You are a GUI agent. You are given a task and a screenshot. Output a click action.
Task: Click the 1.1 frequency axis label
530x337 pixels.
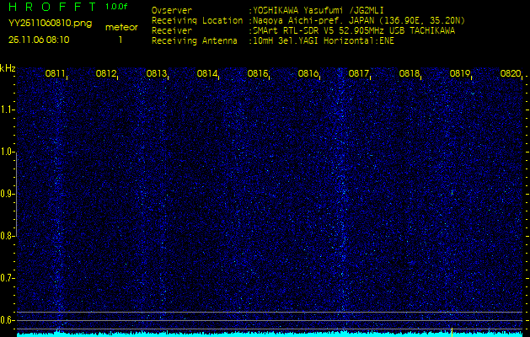(6, 110)
